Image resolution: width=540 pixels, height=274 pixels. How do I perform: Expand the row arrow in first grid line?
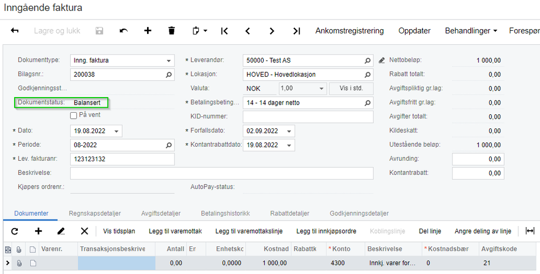(x=8, y=263)
